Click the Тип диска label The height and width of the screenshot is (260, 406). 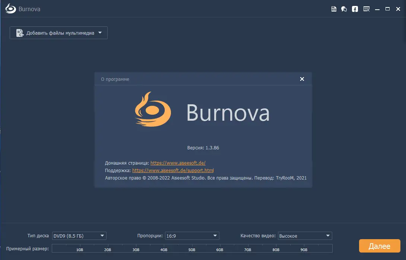pos(38,236)
